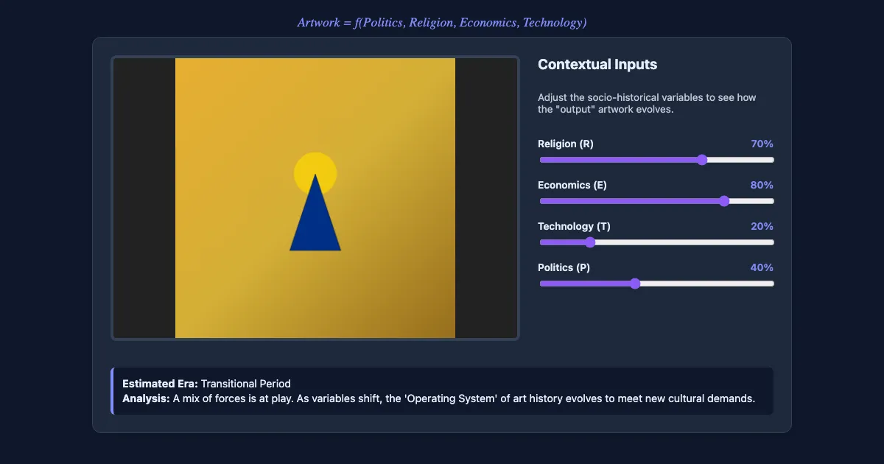This screenshot has height=464, width=884.
Task: Click the Estimated Era: Transitional Period text
Action: click(x=206, y=384)
